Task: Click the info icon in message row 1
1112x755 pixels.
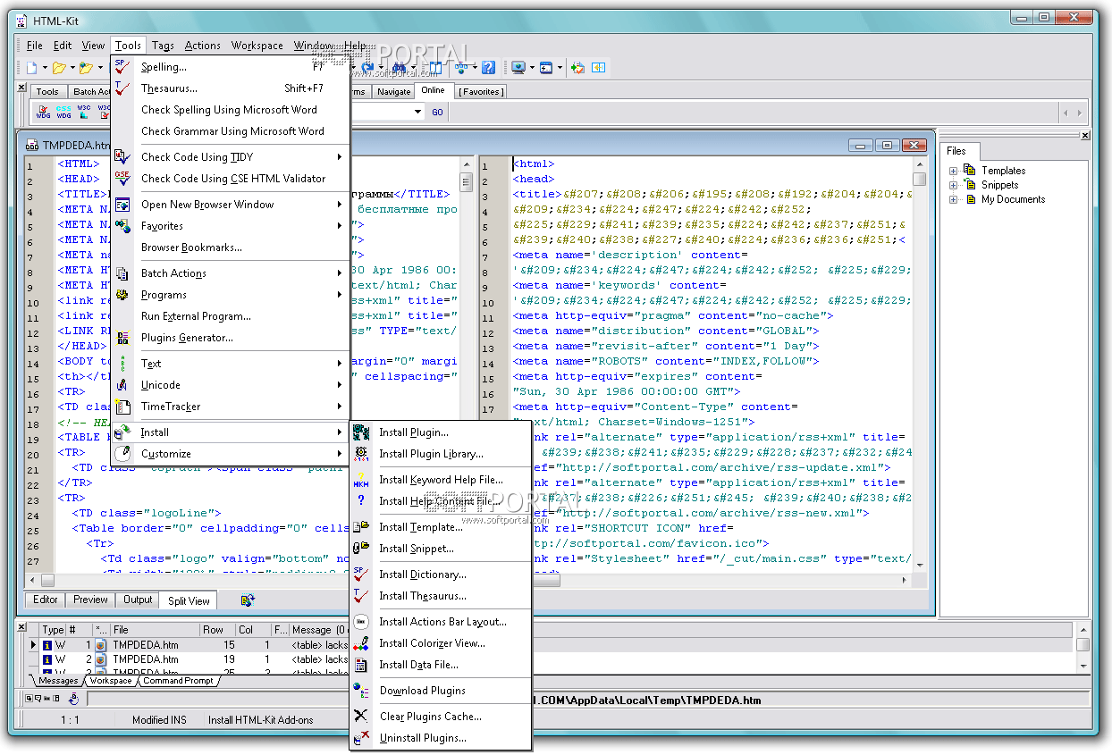Action: [x=47, y=644]
